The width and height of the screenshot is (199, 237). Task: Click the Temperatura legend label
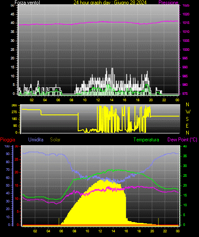coord(146,140)
